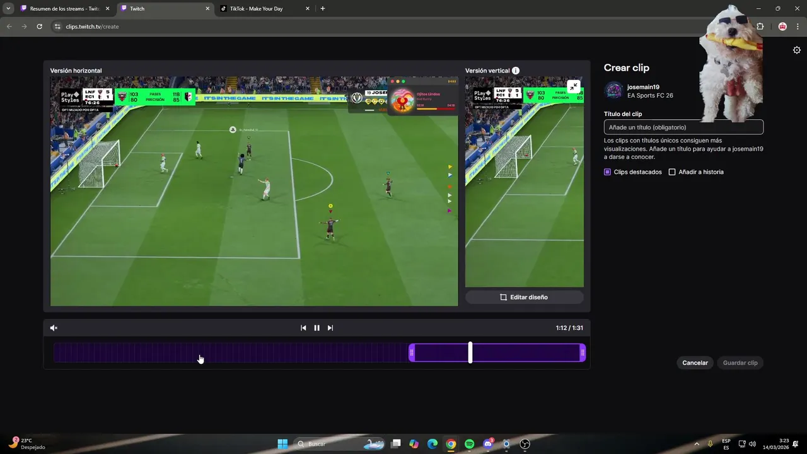The image size is (807, 454).
Task: Click the horizontal version video preview
Action: tap(254, 191)
